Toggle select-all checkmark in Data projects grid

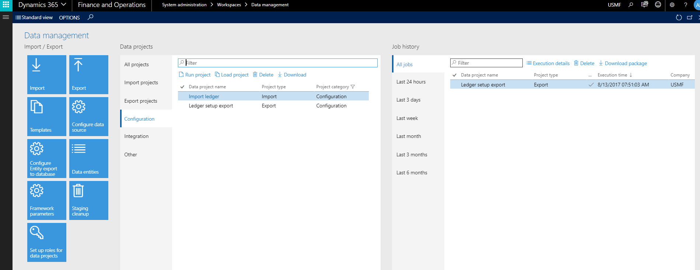tap(182, 87)
